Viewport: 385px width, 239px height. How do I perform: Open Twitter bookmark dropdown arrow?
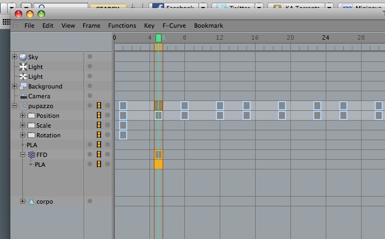tap(259, 6)
